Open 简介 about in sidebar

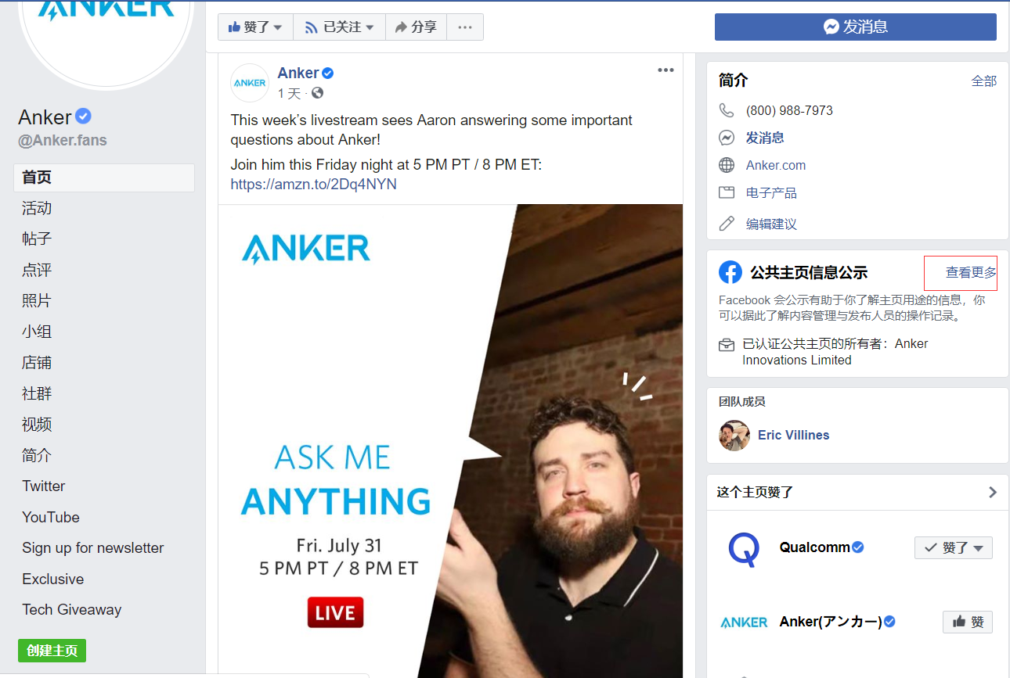coord(37,455)
